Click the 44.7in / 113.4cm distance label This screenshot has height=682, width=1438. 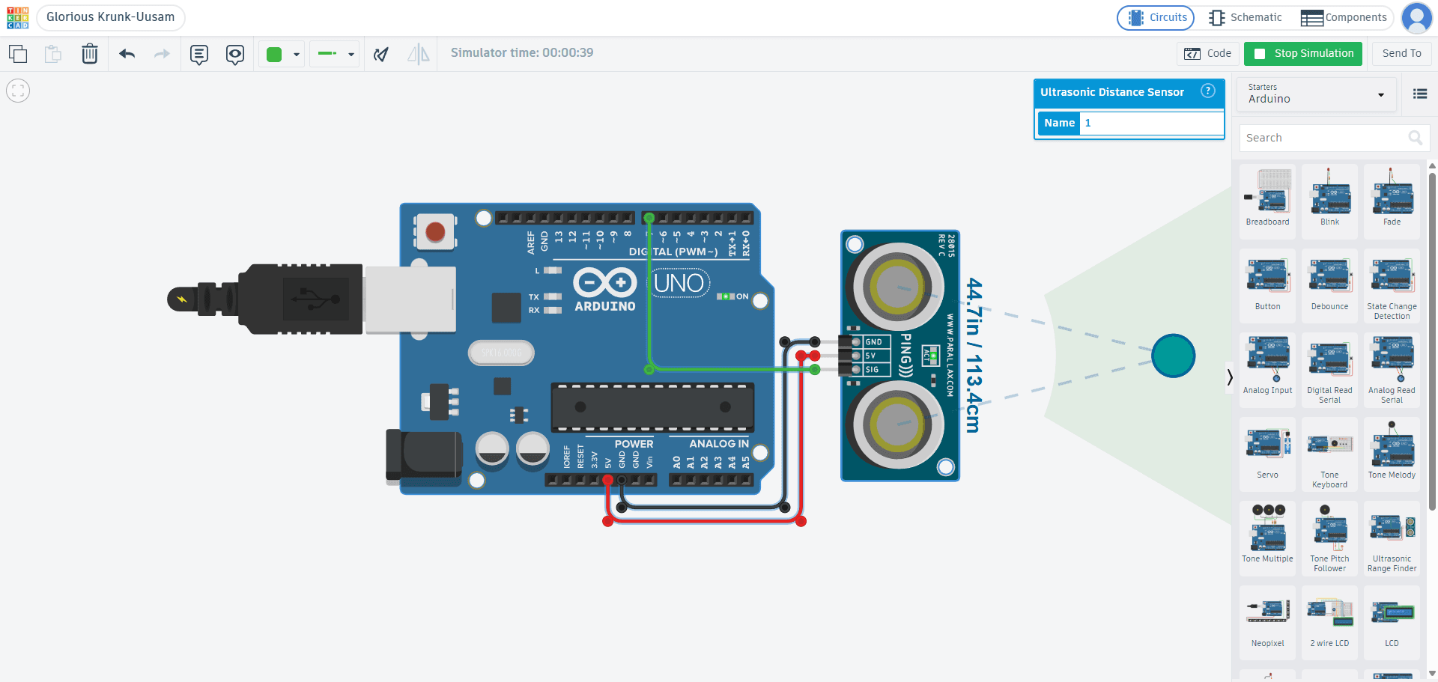point(973,356)
